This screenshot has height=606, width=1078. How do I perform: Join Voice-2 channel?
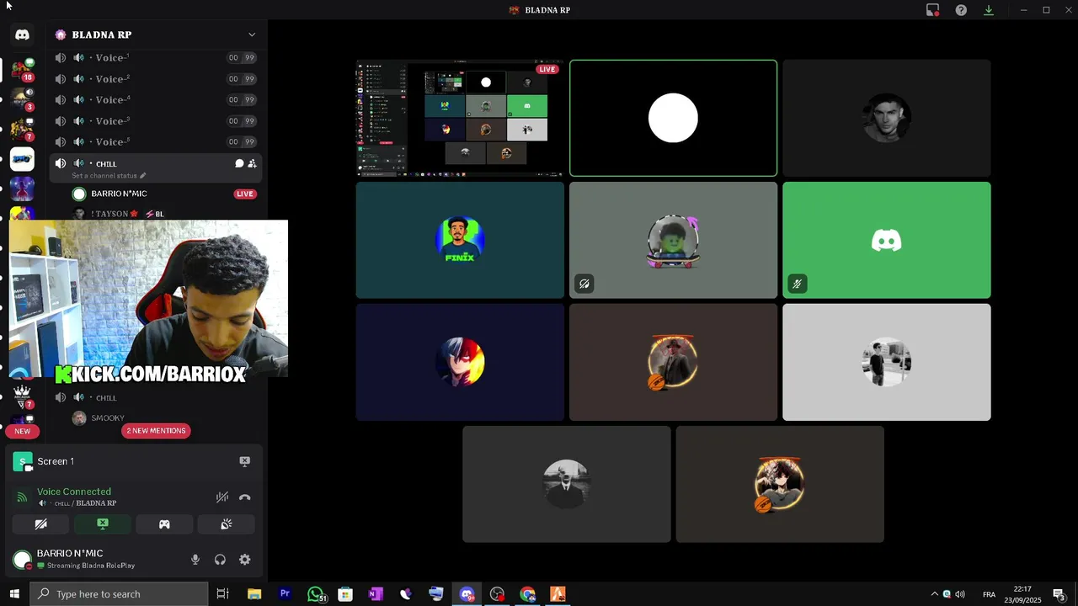tap(155, 78)
